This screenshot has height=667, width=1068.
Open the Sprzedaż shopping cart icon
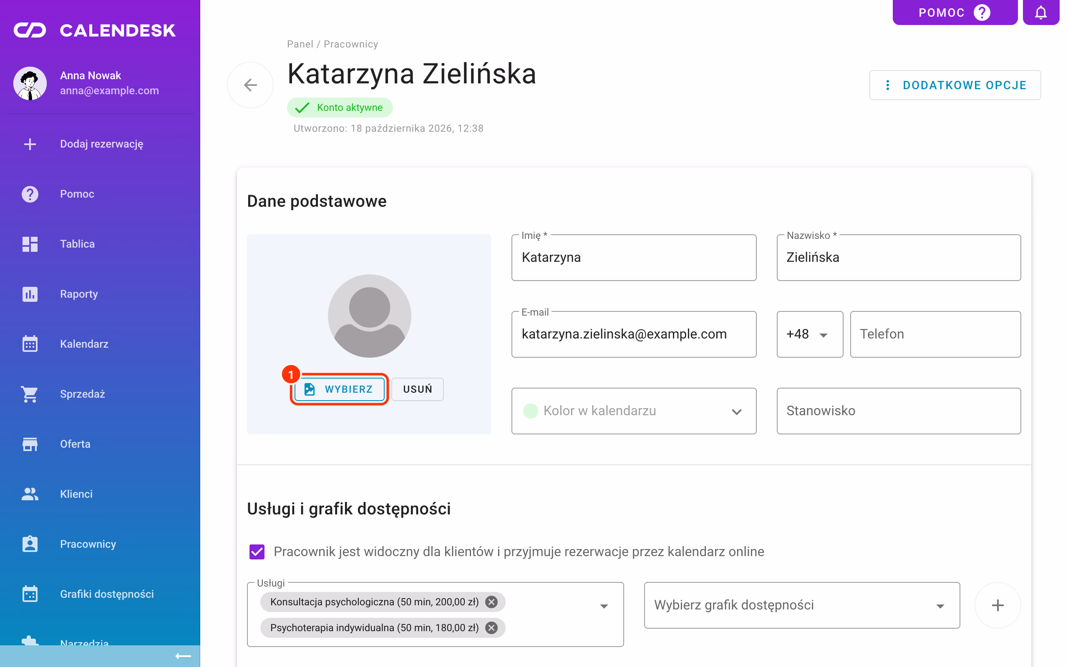(30, 394)
